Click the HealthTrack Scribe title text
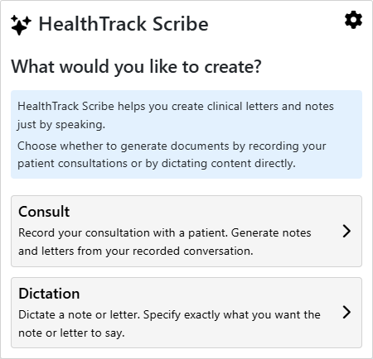The height and width of the screenshot is (359, 373). click(x=124, y=24)
